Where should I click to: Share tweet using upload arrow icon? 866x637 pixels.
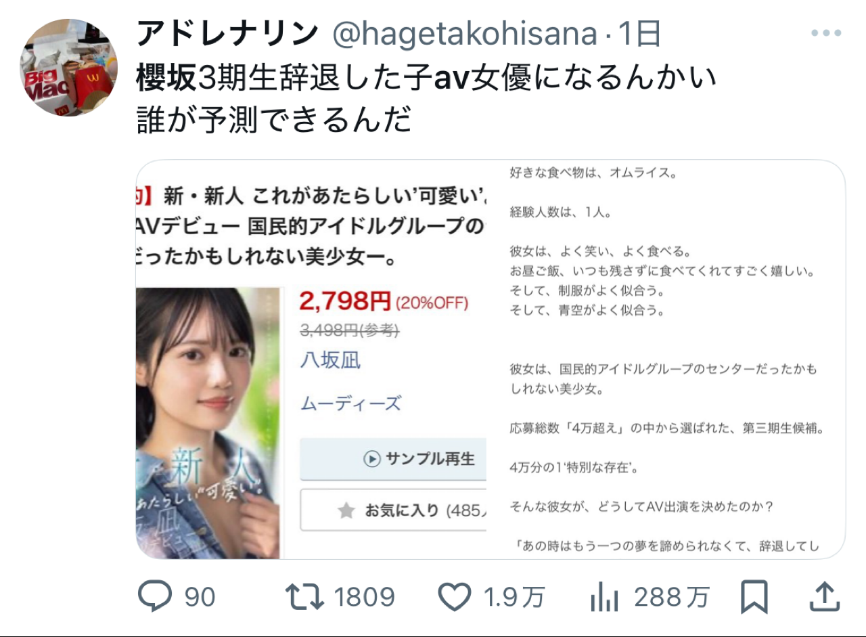pos(825,597)
